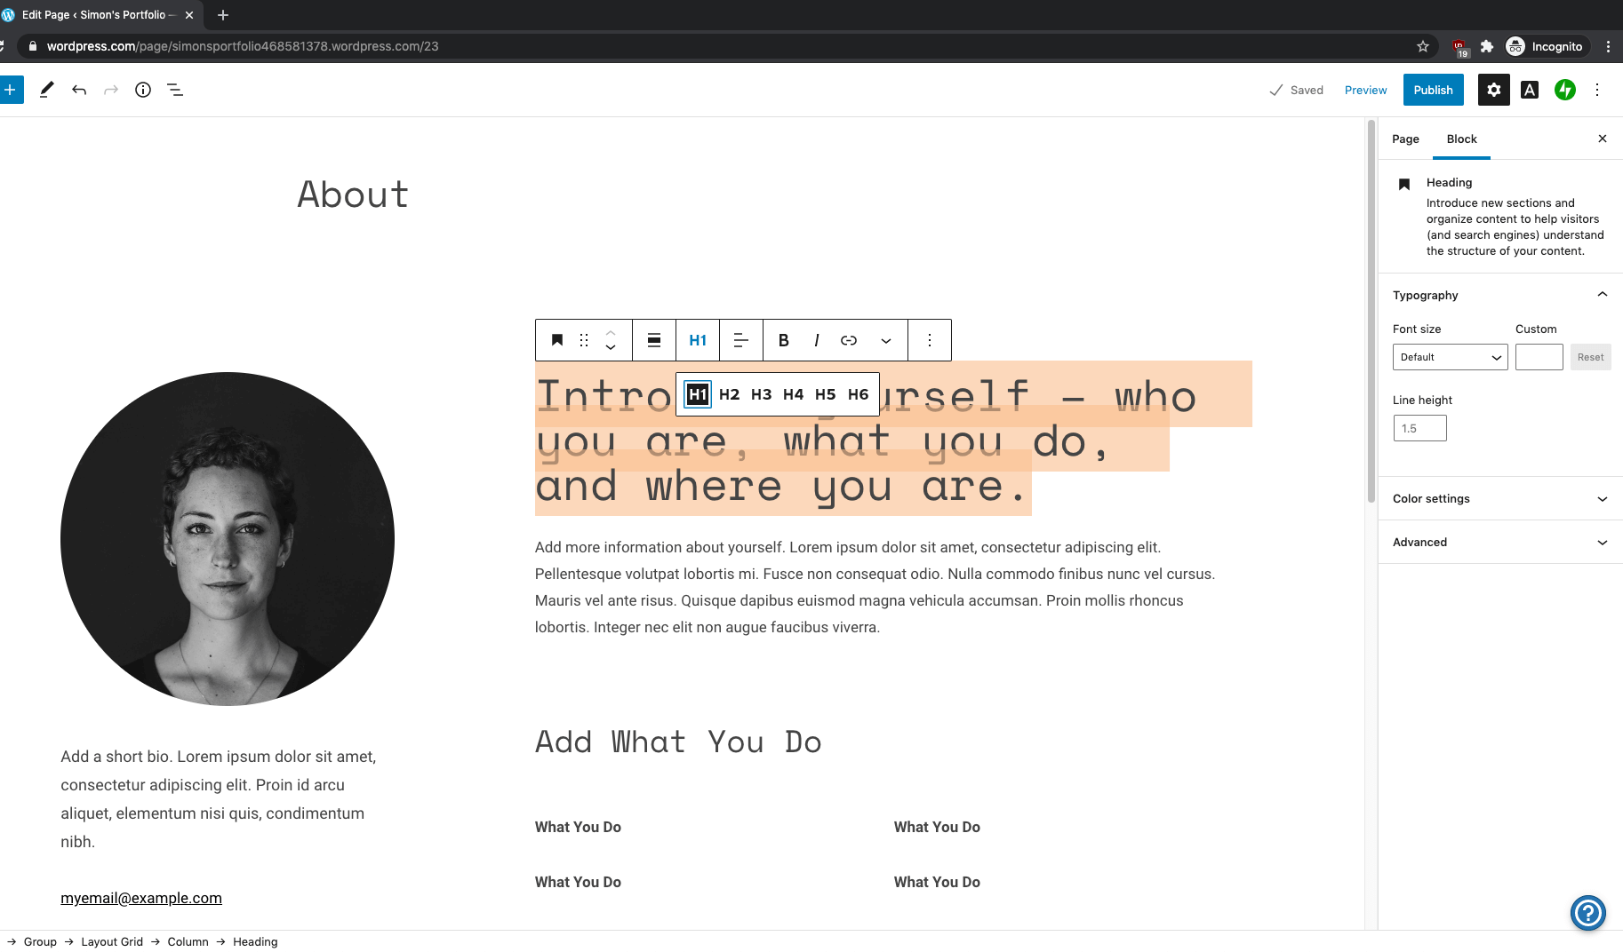Click the red extension icon with badge 19
The image size is (1623, 952).
(1459, 47)
